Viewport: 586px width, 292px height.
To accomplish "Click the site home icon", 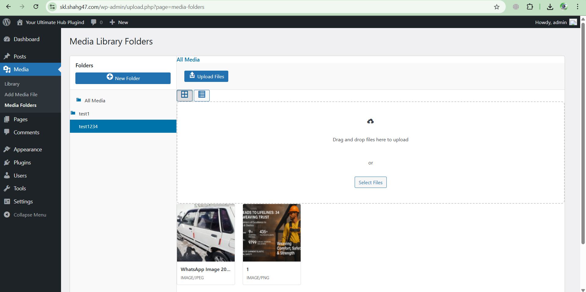I will point(20,22).
